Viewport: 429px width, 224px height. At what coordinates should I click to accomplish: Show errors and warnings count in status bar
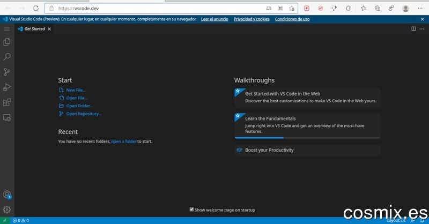pos(21,220)
